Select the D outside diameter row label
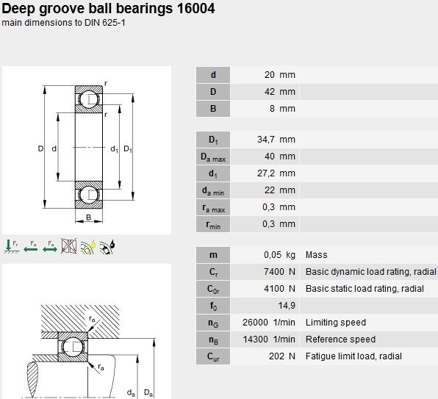The width and height of the screenshot is (438, 399). 213,92
